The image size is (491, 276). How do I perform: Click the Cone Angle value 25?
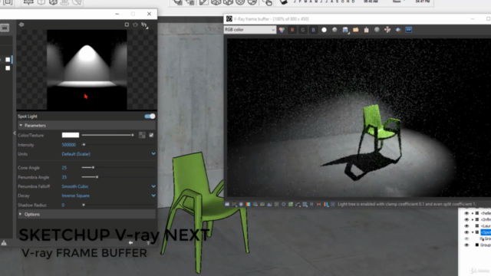coord(64,168)
